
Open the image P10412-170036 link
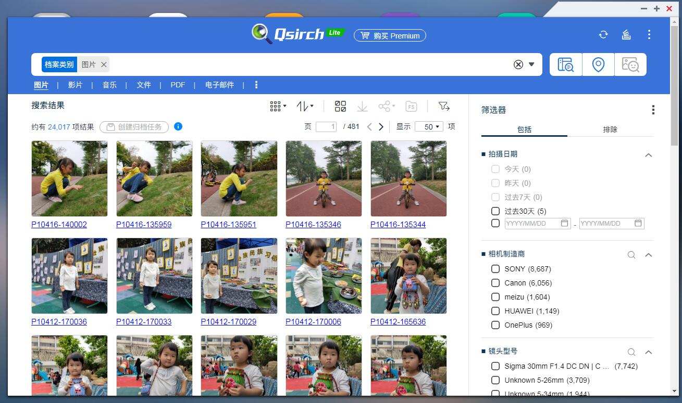(x=59, y=321)
